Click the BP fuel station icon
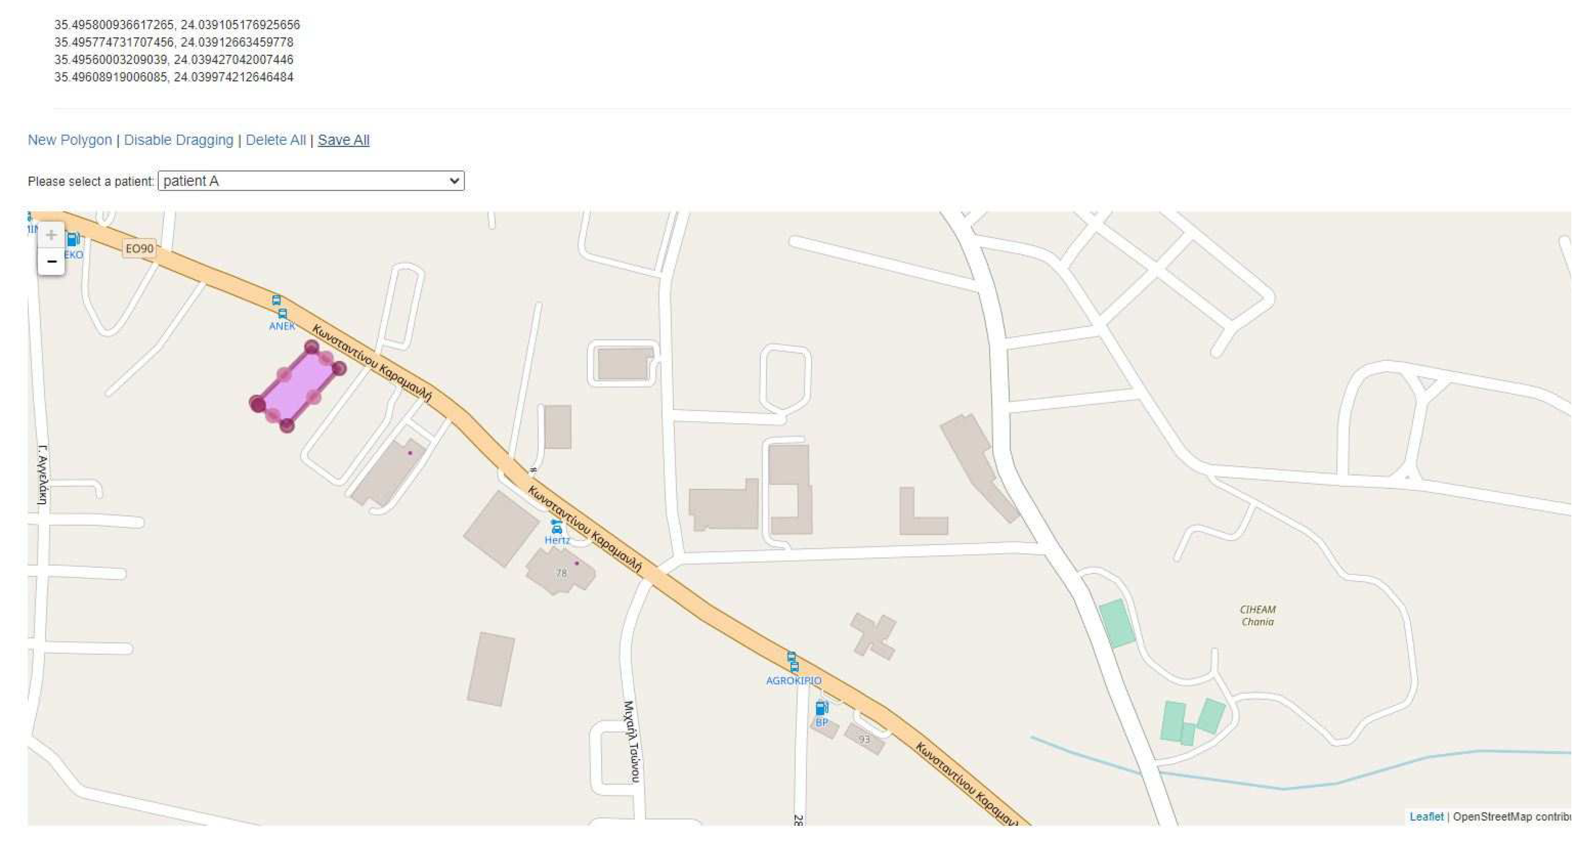 [x=822, y=708]
